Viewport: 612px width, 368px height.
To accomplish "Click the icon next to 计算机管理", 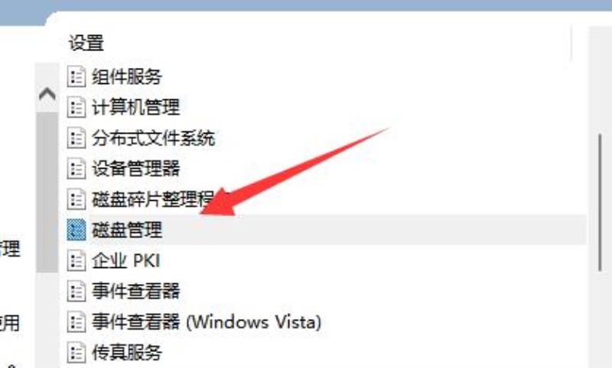I will [x=76, y=107].
